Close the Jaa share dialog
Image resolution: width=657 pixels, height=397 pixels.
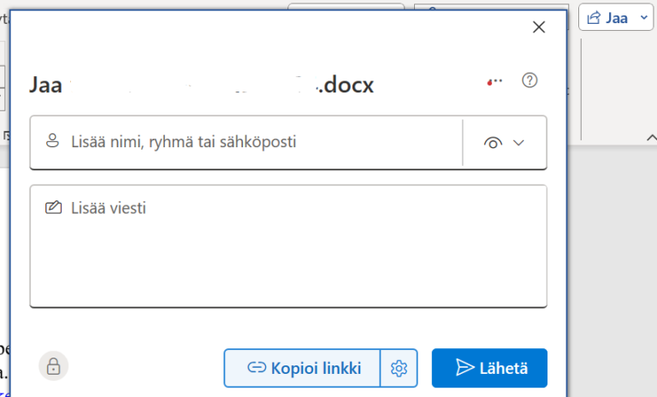(539, 27)
